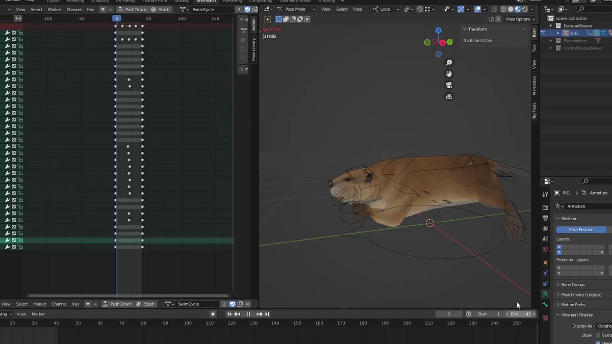Expand the Bone Groups panel
This screenshot has height=344, width=612.
point(573,284)
